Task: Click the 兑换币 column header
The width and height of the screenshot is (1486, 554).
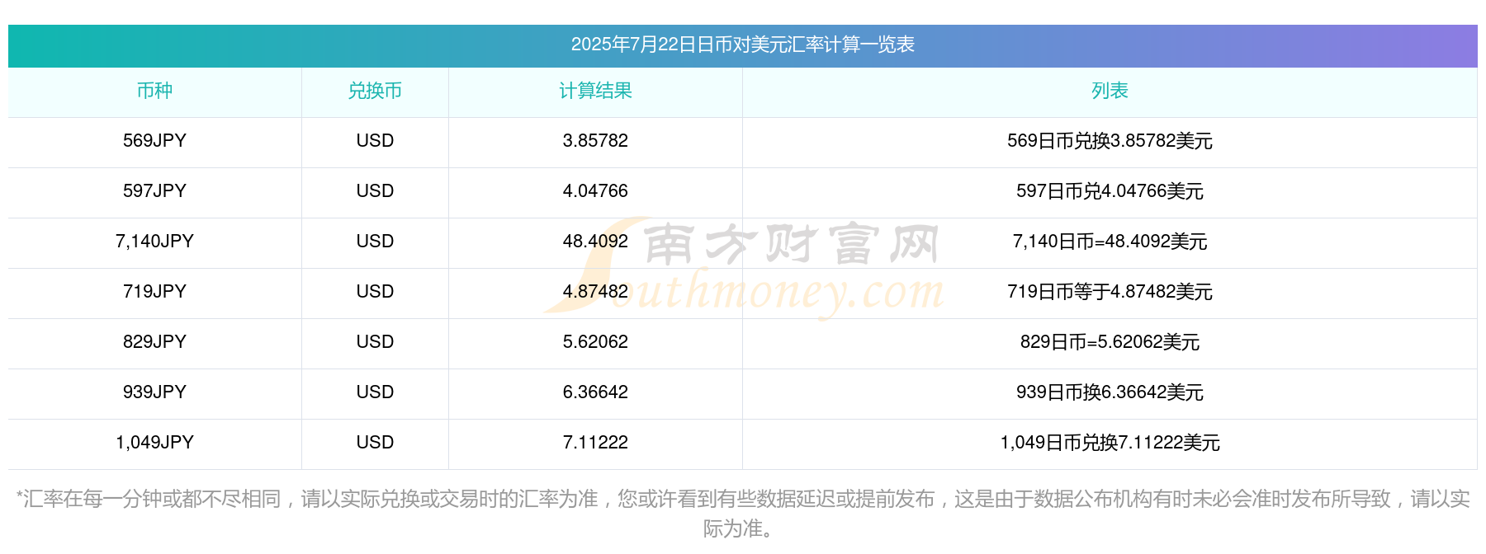Action: [x=375, y=91]
